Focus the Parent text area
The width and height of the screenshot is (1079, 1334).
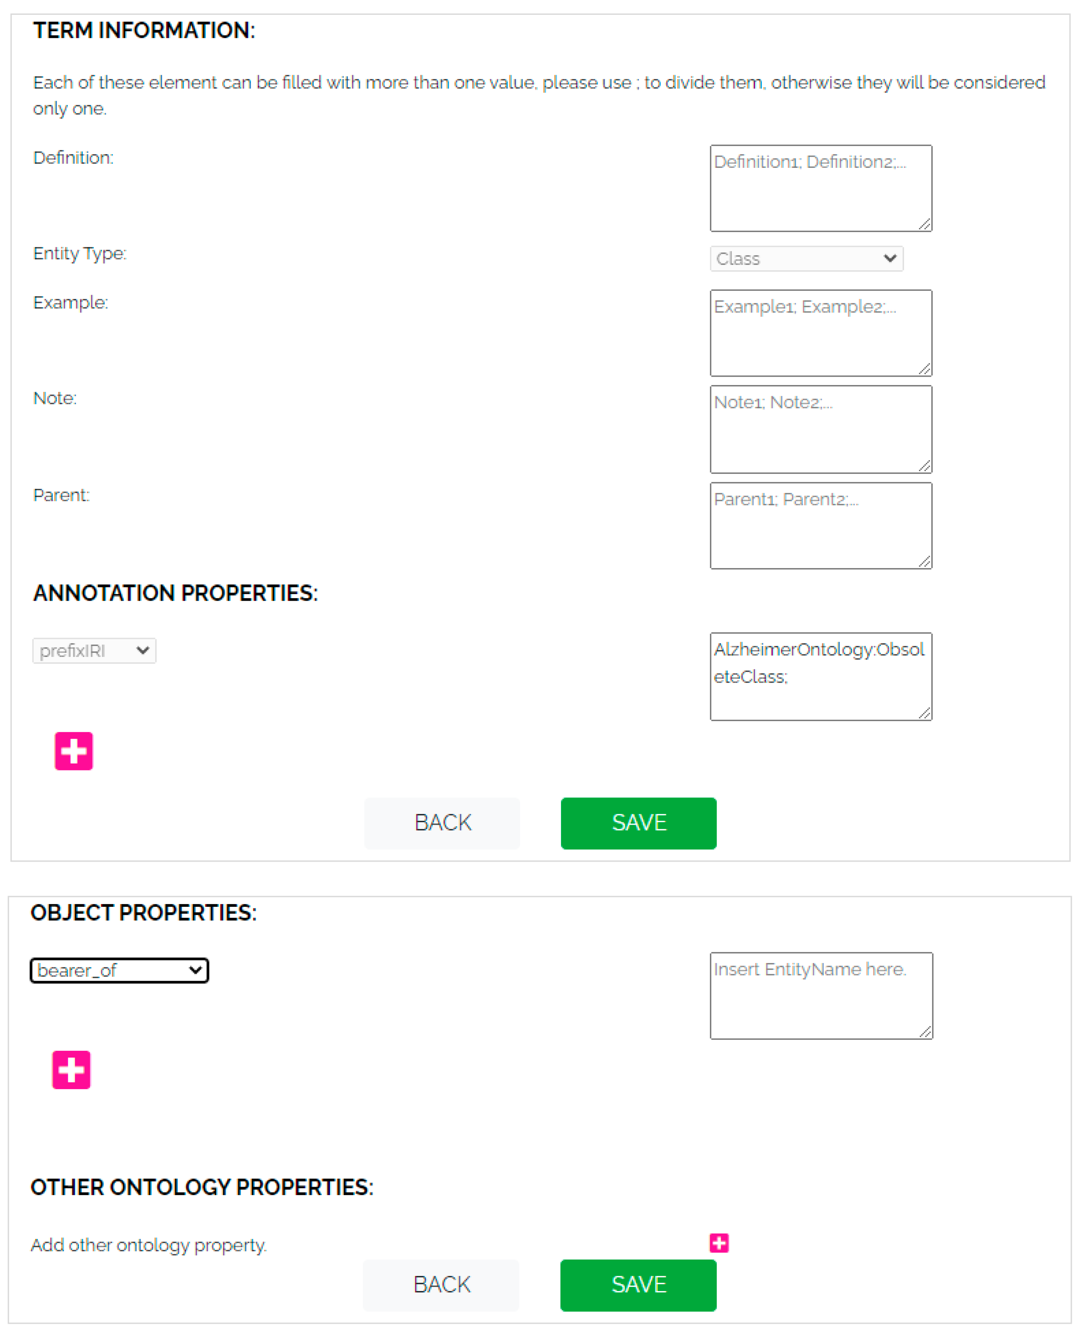820,526
